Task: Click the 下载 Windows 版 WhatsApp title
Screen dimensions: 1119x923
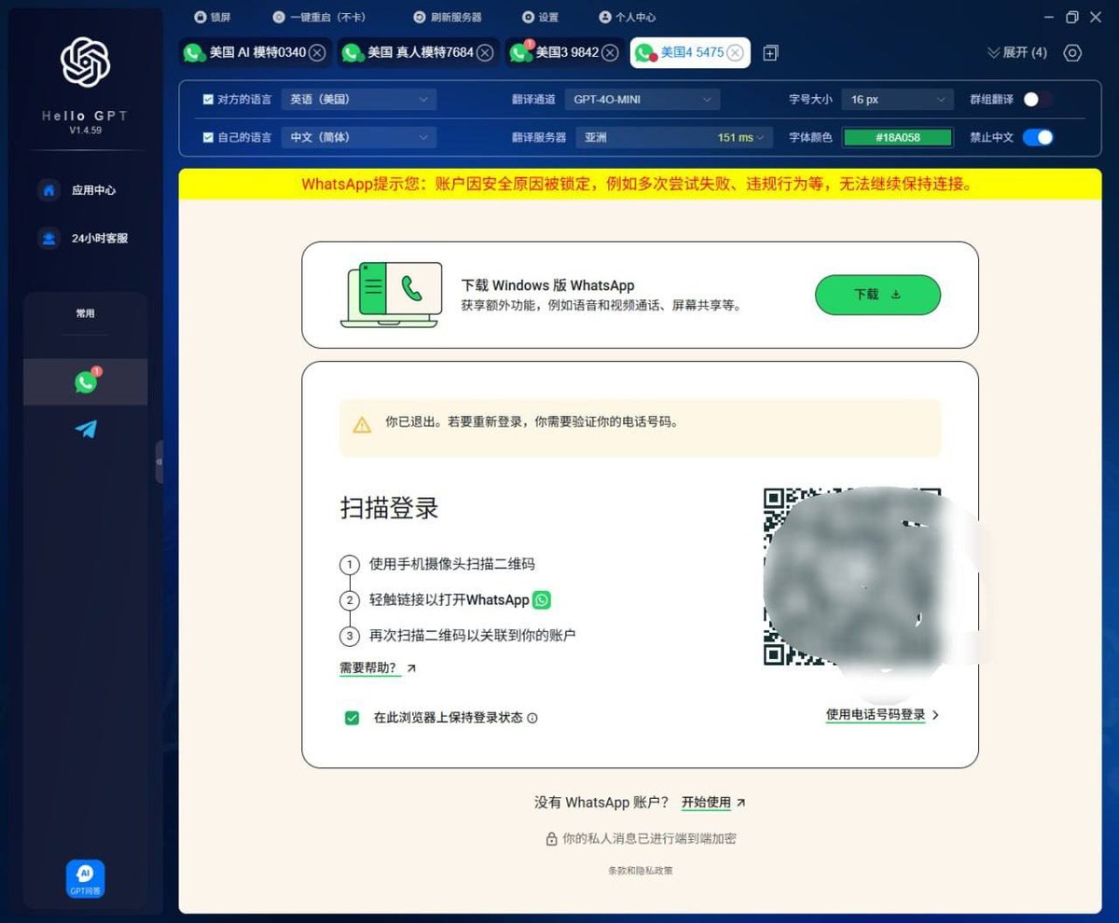Action: (x=547, y=285)
